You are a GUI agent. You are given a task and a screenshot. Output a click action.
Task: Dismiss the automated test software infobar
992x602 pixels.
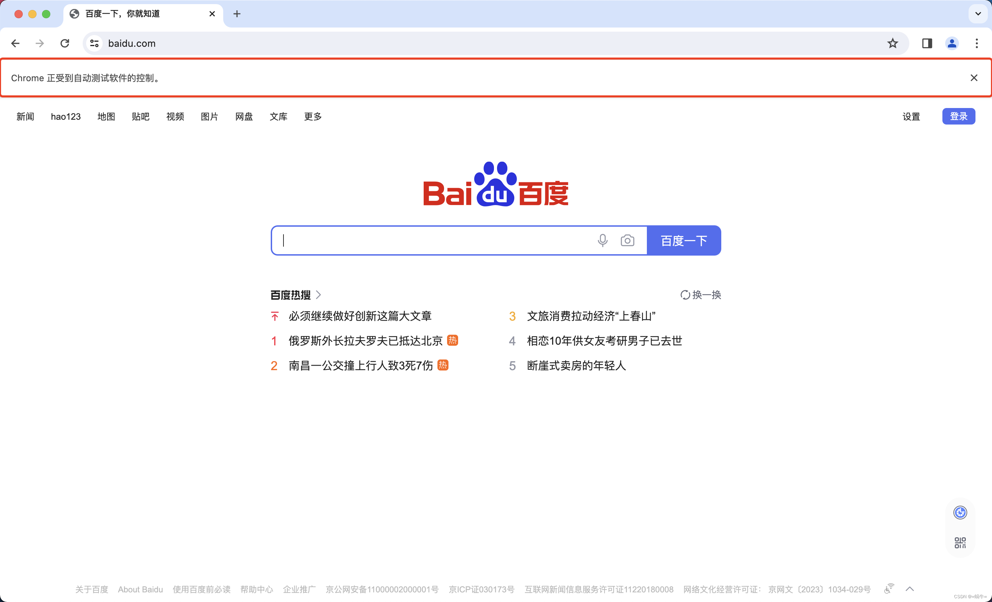pos(973,78)
